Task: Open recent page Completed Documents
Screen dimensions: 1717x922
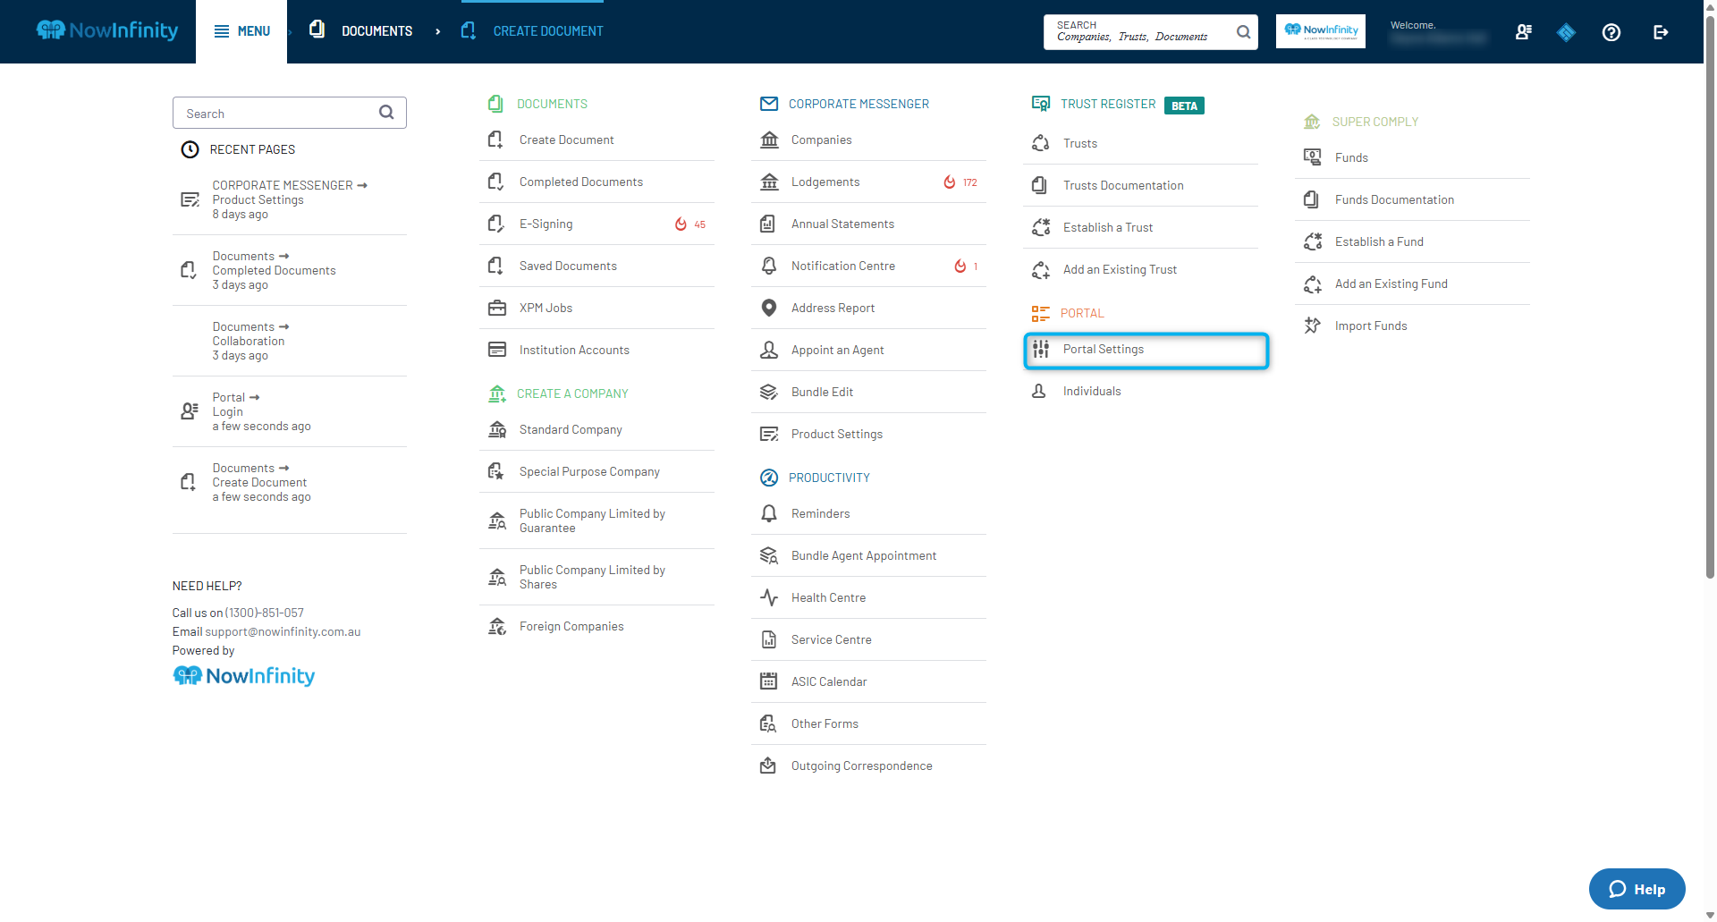Action: (x=290, y=270)
